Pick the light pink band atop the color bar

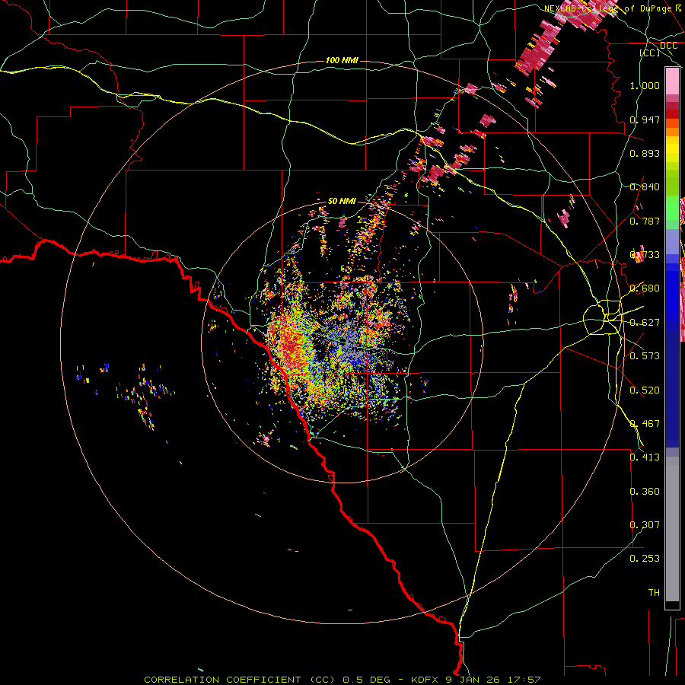click(672, 81)
